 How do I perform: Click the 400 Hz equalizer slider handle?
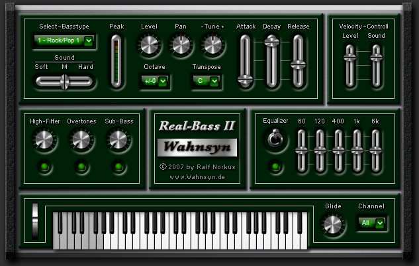338,151
